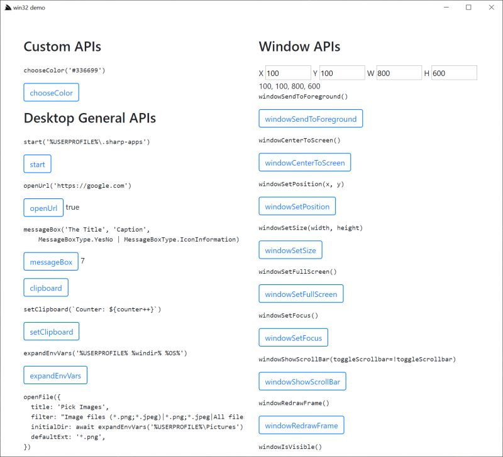Enable fullscreen with windowSetFullScreen
Image resolution: width=503 pixels, height=457 pixels.
click(x=301, y=293)
